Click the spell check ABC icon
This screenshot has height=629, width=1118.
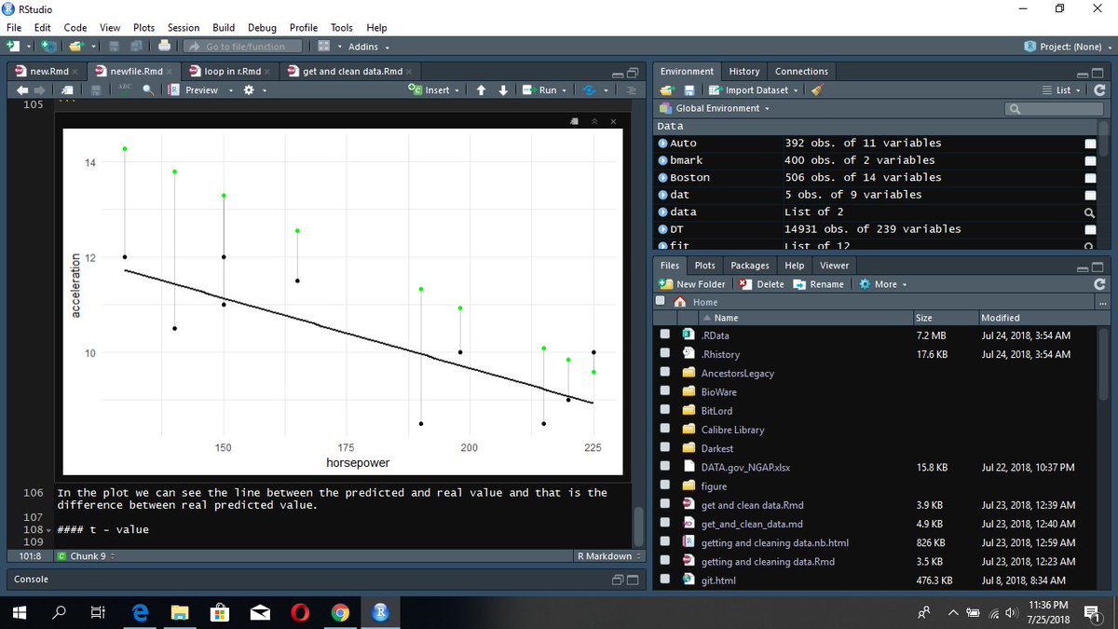coord(124,89)
